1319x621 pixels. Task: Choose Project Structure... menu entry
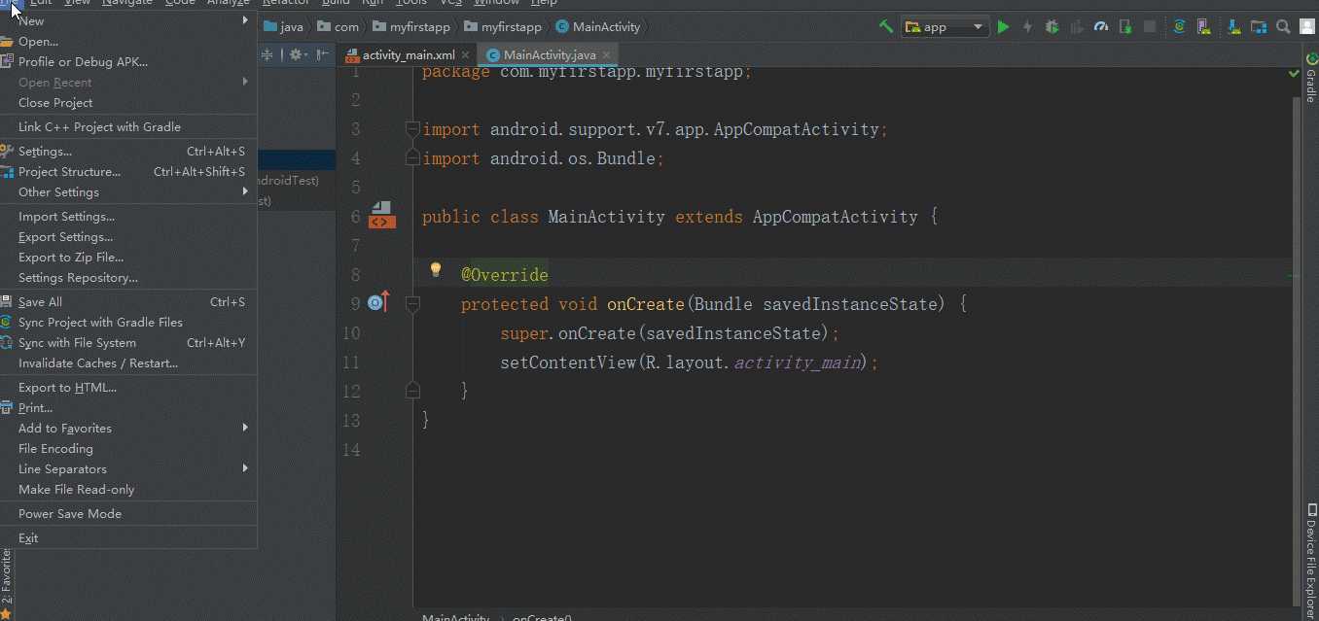click(128, 171)
